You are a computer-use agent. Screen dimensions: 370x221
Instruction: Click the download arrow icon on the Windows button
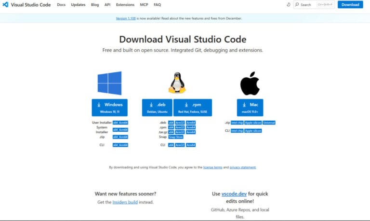(99, 105)
